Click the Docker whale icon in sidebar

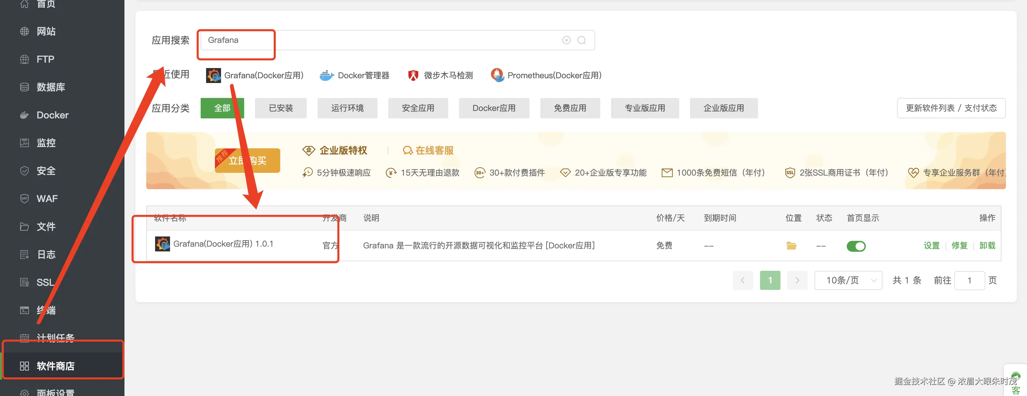pyautogui.click(x=24, y=115)
